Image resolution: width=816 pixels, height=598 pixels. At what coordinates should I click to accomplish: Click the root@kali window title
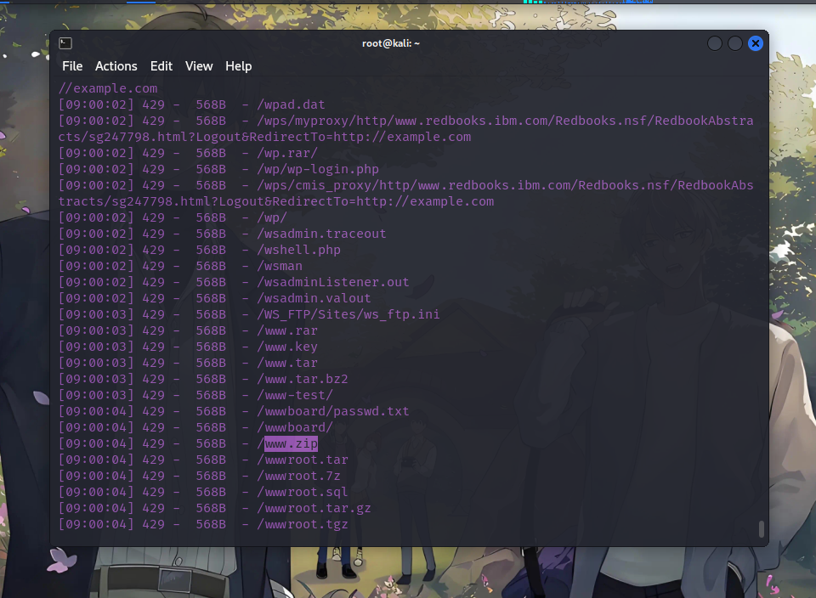pos(391,43)
